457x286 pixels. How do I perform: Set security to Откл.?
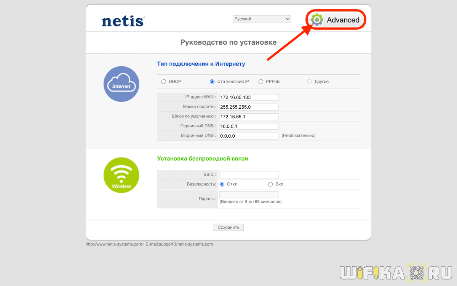coord(222,184)
